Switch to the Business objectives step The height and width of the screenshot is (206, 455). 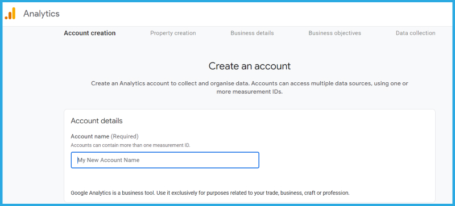coord(335,33)
